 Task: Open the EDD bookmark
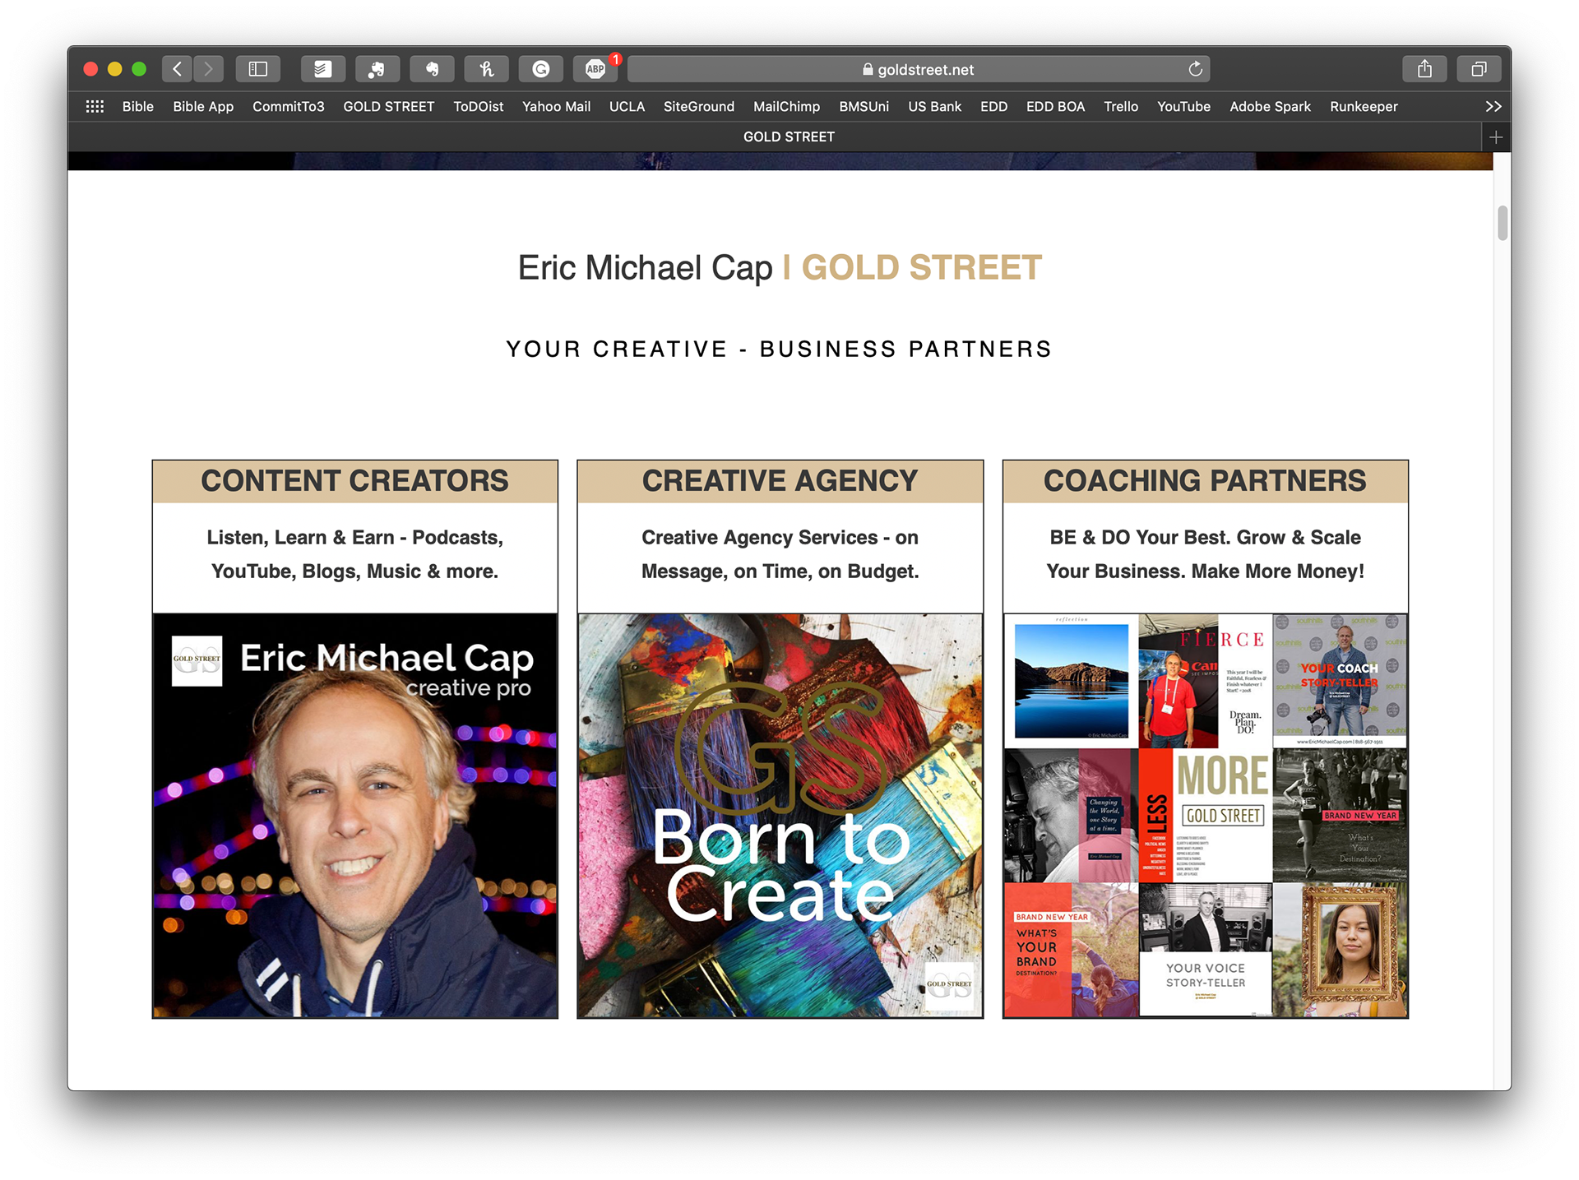(x=994, y=106)
